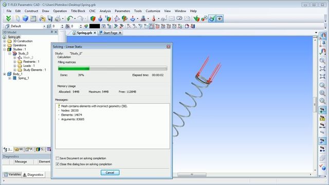
Task: Switch to the Variables tab
Action: [12, 175]
